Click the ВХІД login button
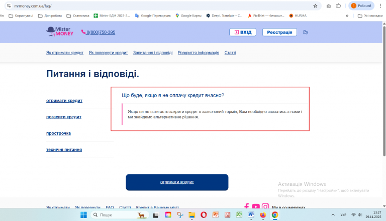Viewport: 386px width, 221px height. coord(243,32)
